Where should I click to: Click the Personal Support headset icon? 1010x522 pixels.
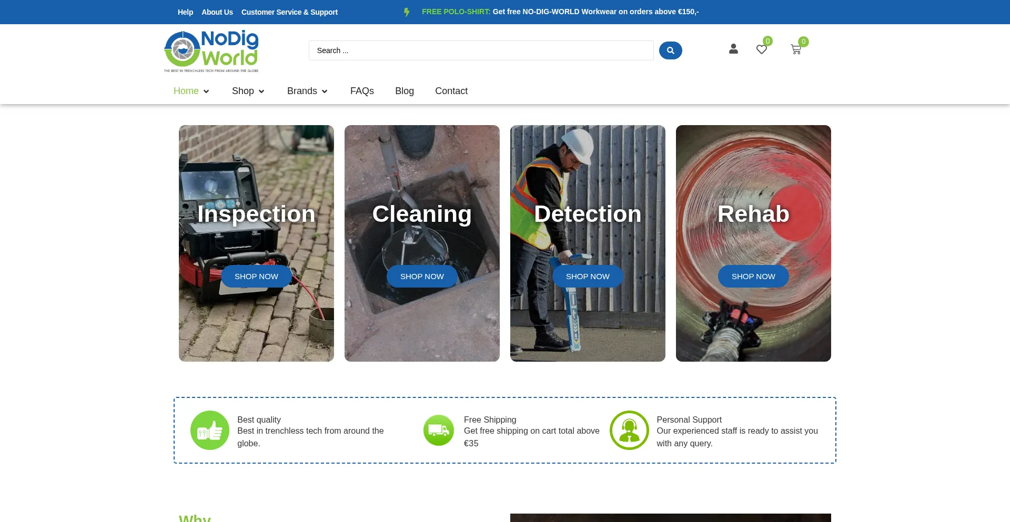[629, 430]
